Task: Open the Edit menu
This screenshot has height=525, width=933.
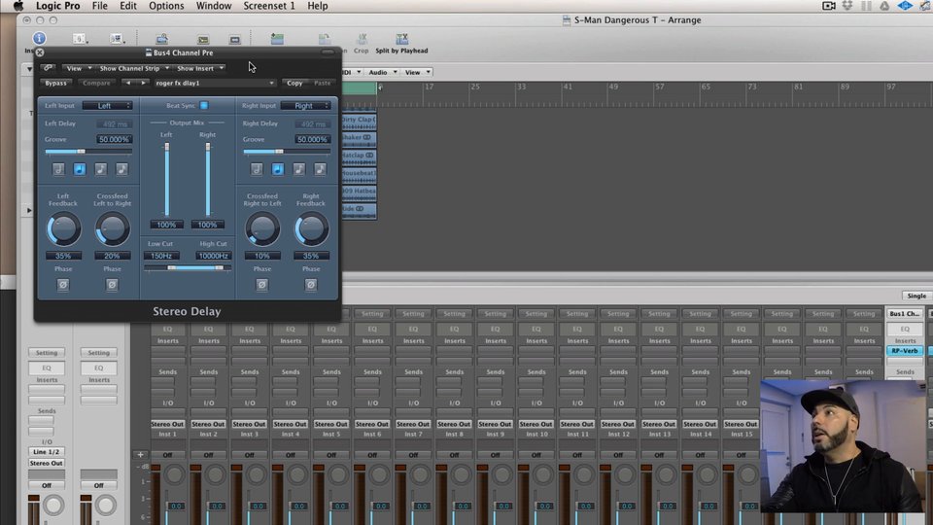Action: pos(128,6)
